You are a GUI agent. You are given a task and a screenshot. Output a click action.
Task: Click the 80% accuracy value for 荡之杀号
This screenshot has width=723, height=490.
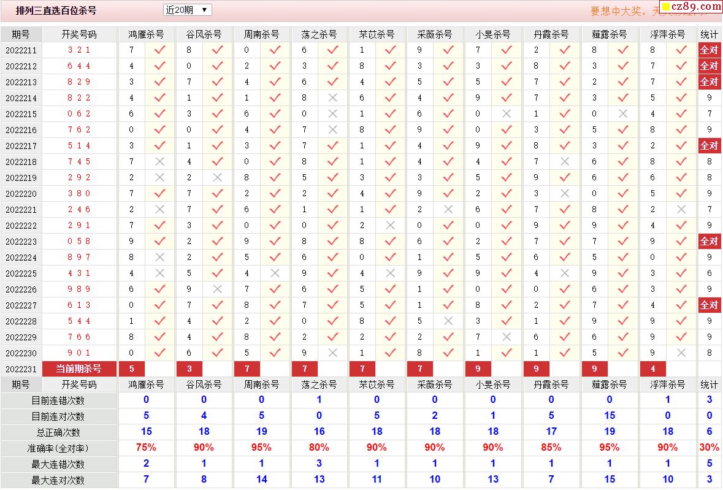point(319,448)
